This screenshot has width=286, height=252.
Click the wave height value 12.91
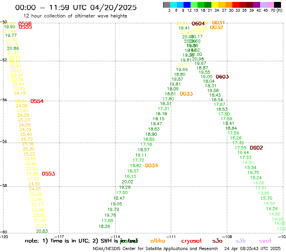coord(261,188)
